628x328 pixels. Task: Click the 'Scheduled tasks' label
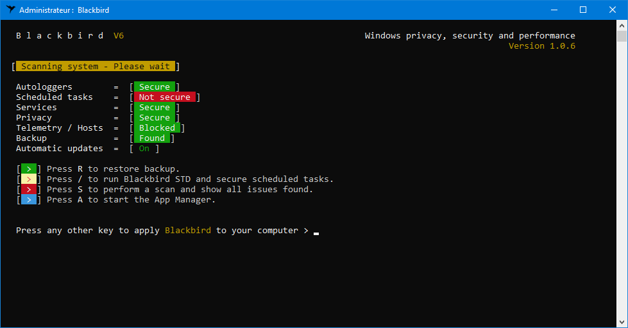54,97
